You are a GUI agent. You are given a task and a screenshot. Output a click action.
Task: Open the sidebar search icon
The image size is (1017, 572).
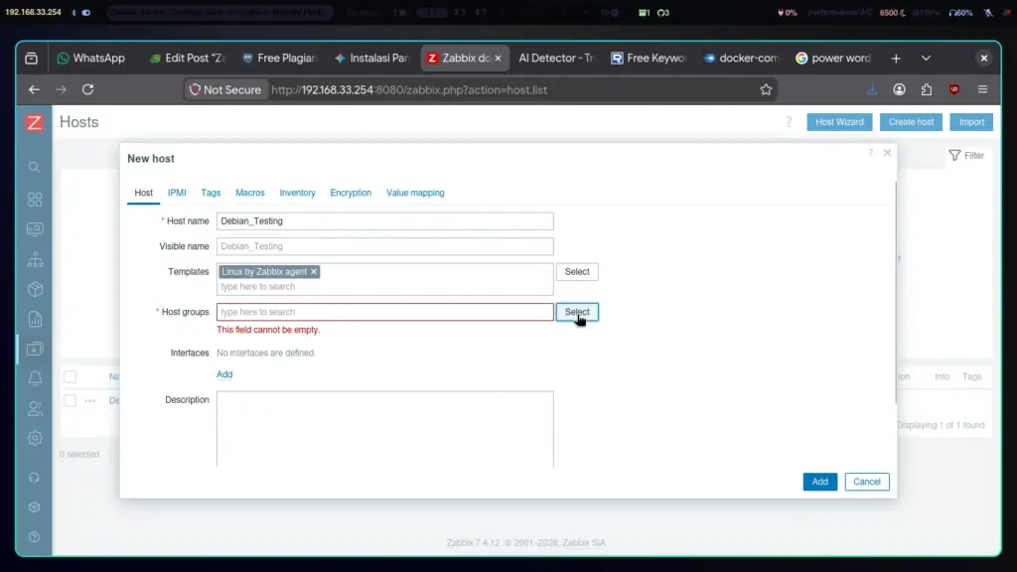click(x=35, y=167)
